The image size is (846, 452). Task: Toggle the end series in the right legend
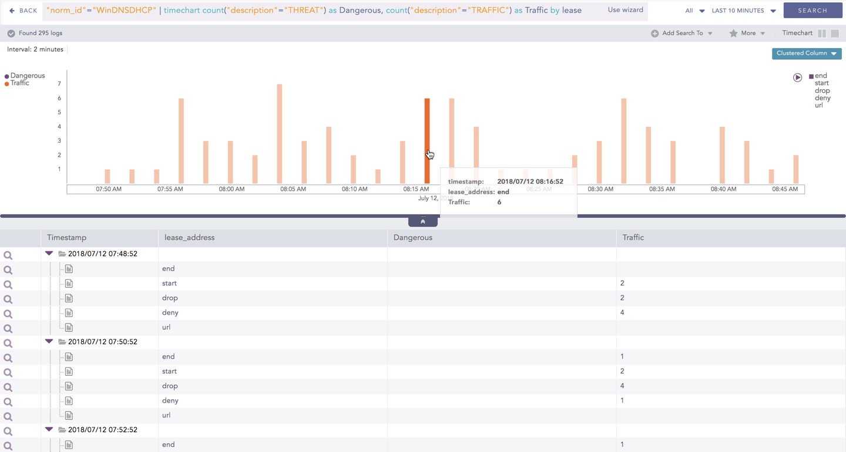822,75
